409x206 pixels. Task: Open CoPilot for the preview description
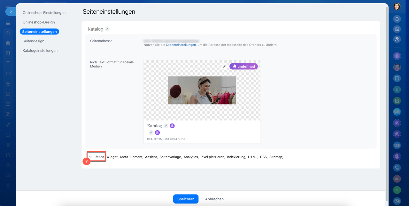coord(157,132)
